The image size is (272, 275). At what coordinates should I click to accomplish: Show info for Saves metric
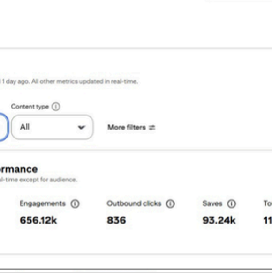(231, 203)
